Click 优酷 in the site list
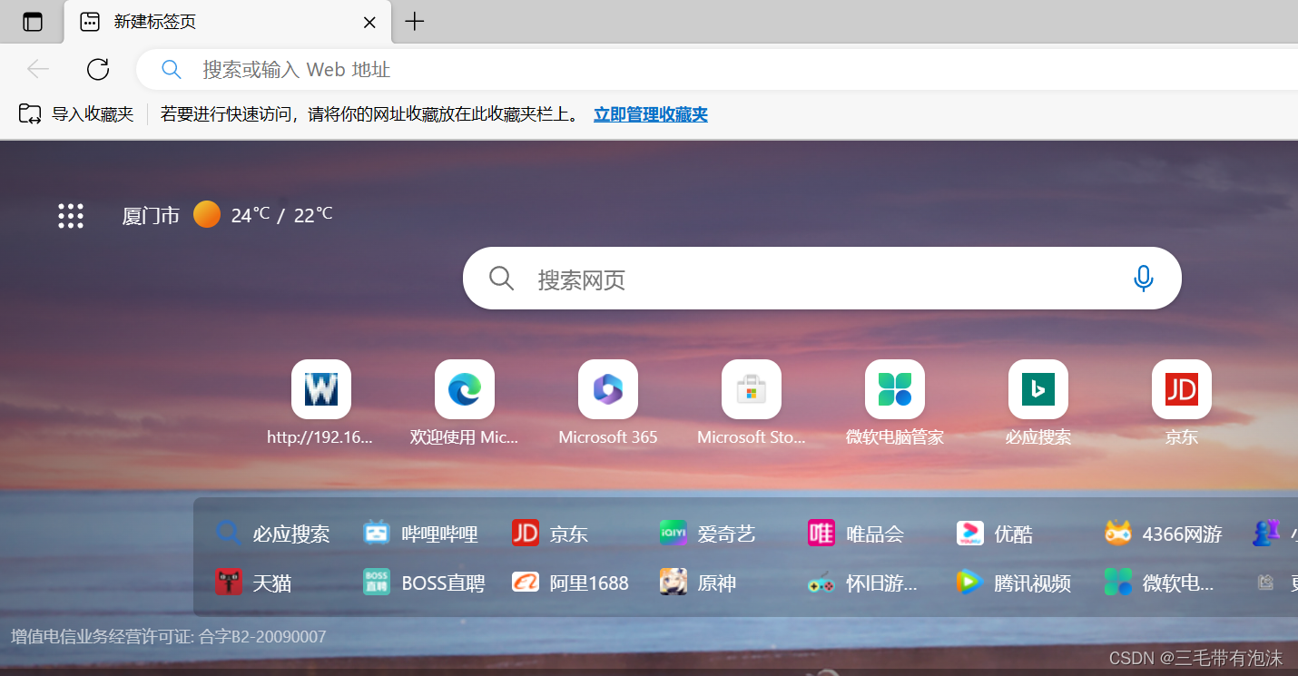Viewport: 1298px width, 676px height. tap(995, 534)
